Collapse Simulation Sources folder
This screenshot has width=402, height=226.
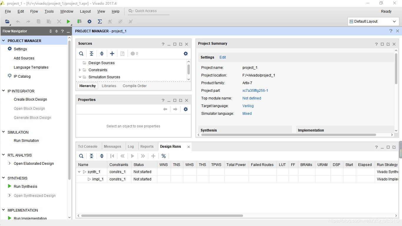coord(80,77)
